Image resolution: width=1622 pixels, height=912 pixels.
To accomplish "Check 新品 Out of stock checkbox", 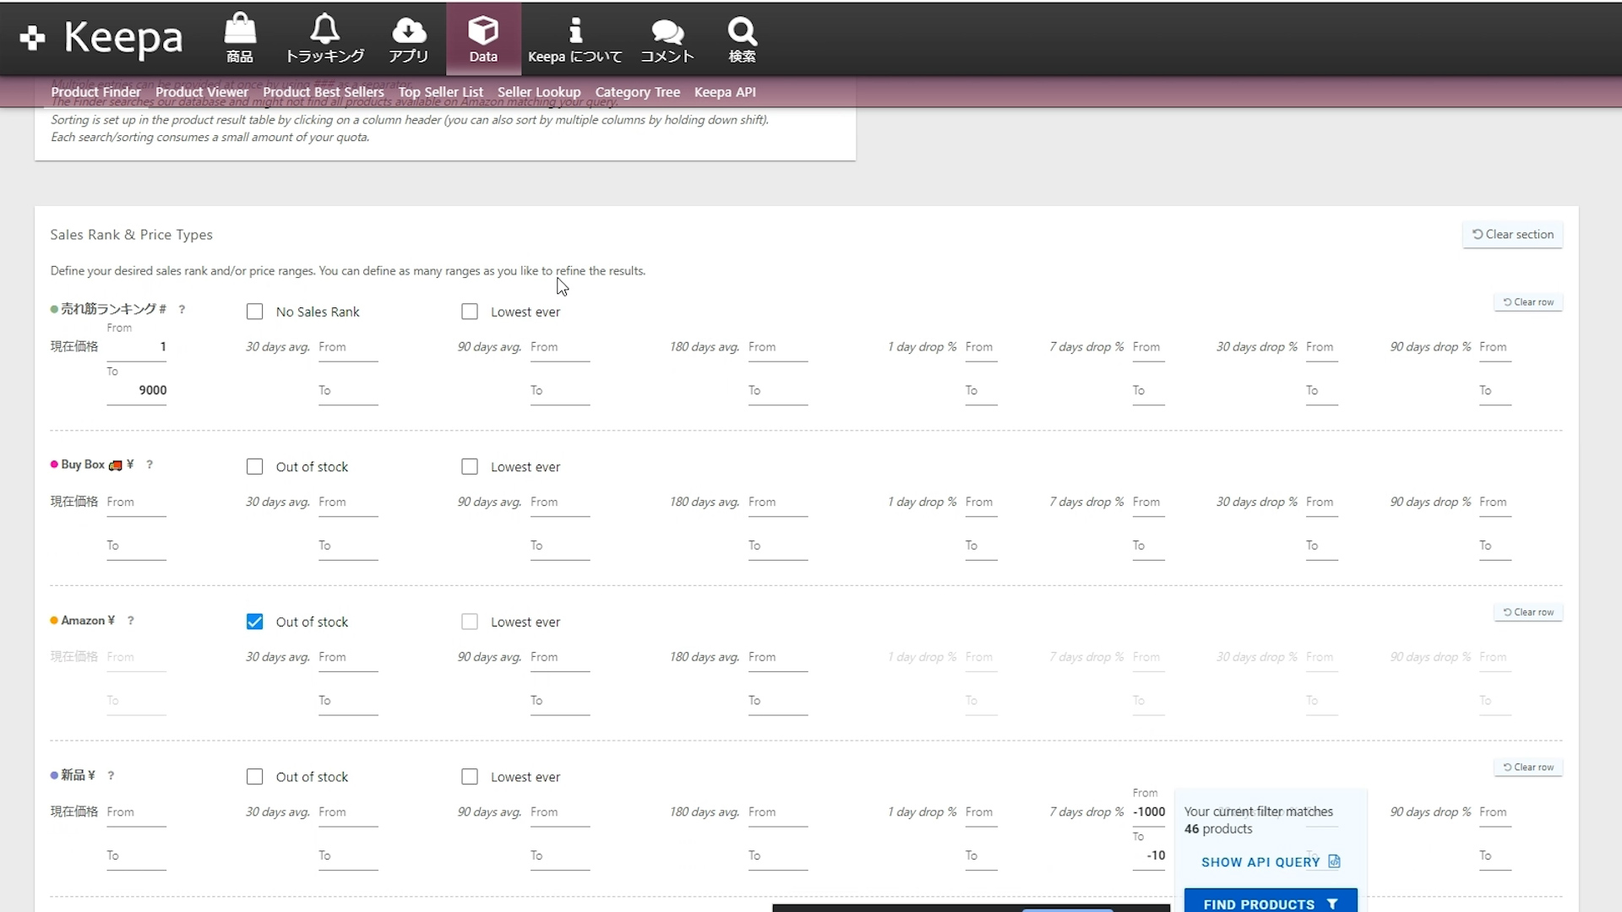I will (x=254, y=777).
